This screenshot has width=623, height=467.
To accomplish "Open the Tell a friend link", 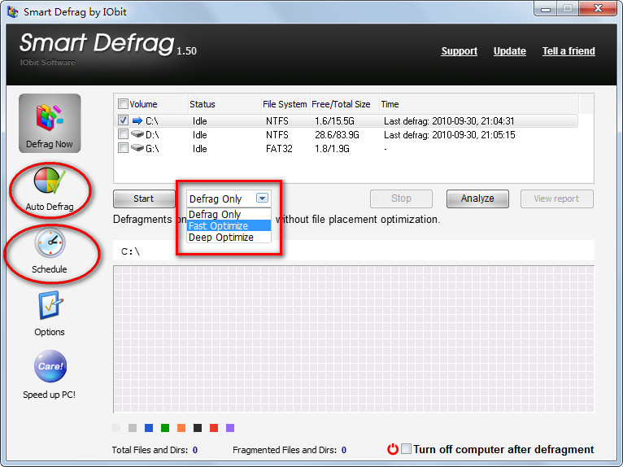I will click(x=569, y=51).
